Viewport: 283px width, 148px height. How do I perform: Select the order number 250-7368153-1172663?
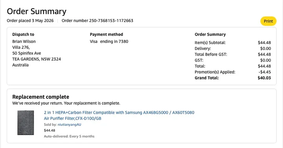(111, 20)
